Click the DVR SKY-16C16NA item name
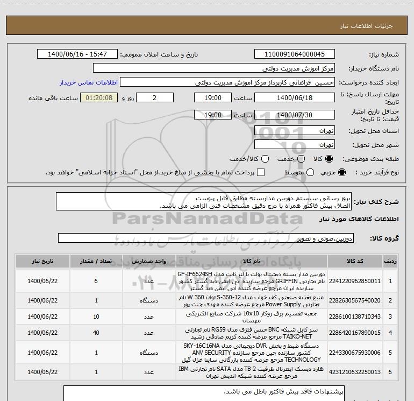 tap(252, 353)
